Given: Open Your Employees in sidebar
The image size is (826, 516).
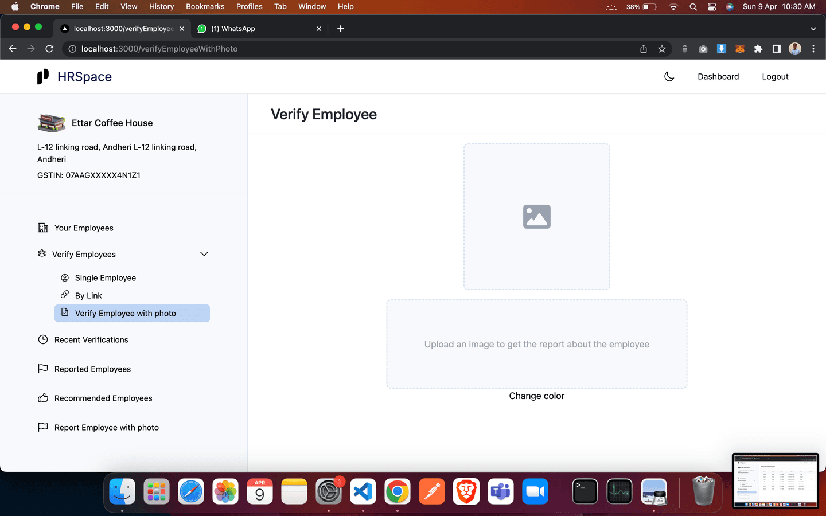Looking at the screenshot, I should tap(84, 228).
